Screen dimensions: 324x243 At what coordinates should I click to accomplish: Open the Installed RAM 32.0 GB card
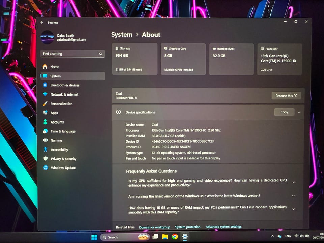click(x=232, y=59)
